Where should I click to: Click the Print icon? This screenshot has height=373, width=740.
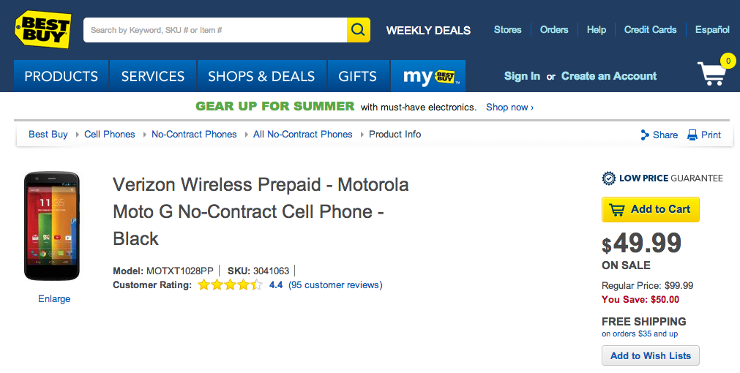coord(692,135)
